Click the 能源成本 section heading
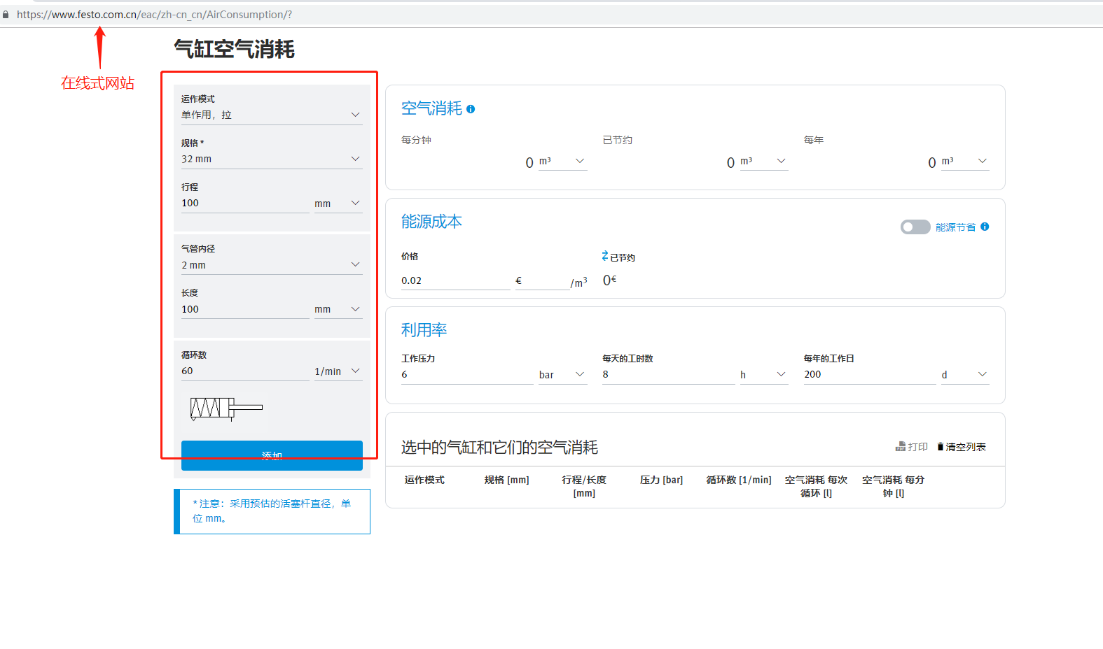 point(431,222)
